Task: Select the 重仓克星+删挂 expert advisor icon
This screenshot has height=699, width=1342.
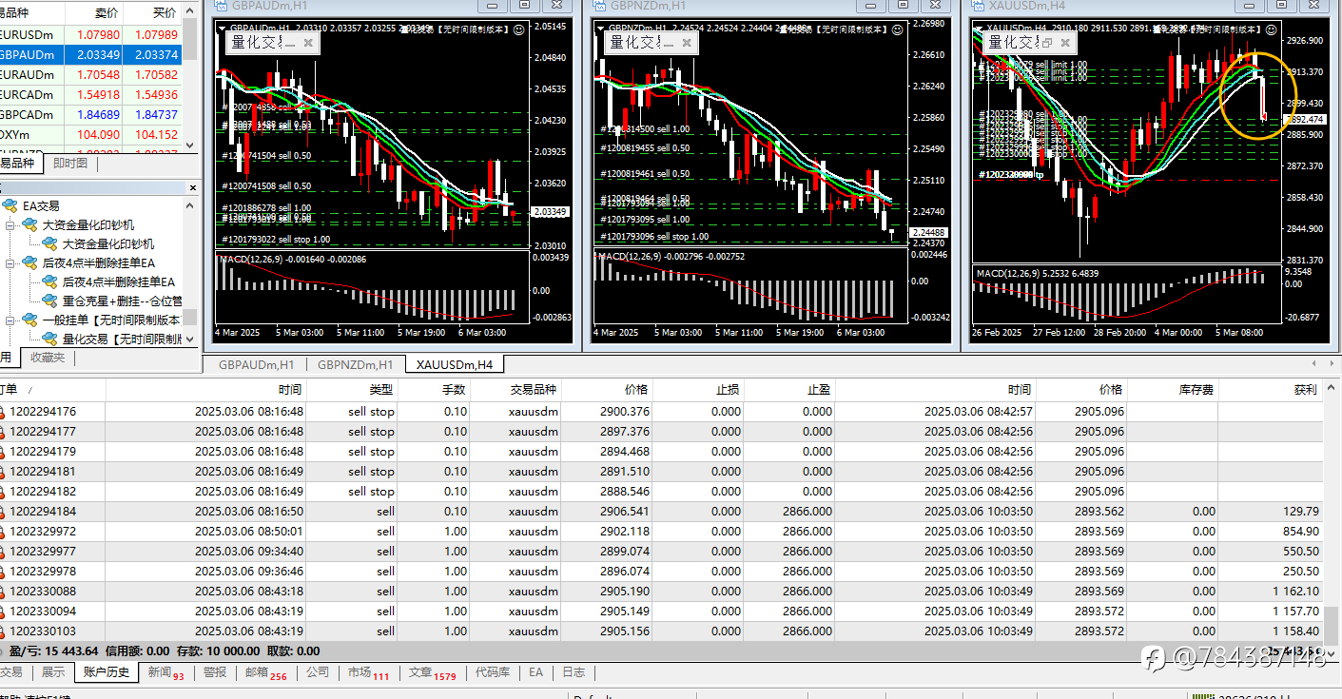Action: tap(50, 301)
